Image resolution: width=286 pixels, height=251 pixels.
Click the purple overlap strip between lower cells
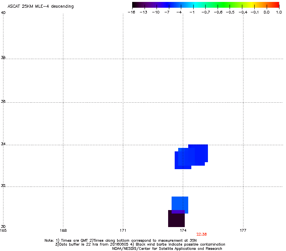click(x=178, y=212)
